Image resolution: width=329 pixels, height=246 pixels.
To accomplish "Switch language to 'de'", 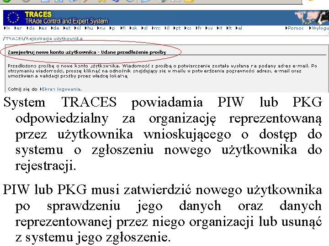I will (x=55, y=28).
